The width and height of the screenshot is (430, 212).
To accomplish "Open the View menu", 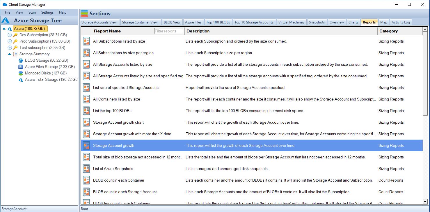I will pos(19,12).
